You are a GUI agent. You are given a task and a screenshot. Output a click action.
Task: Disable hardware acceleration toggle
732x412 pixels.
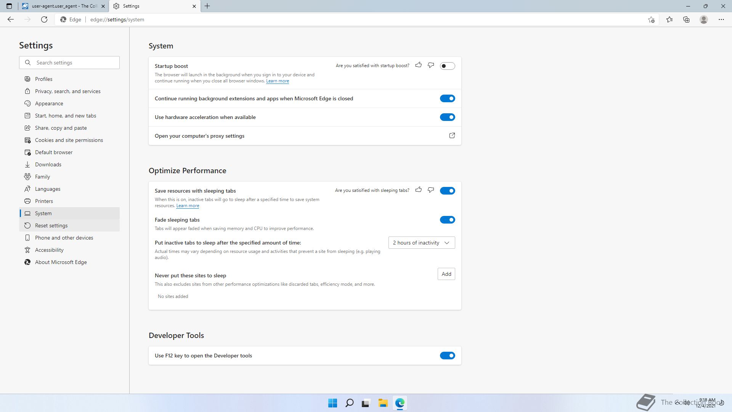447,117
